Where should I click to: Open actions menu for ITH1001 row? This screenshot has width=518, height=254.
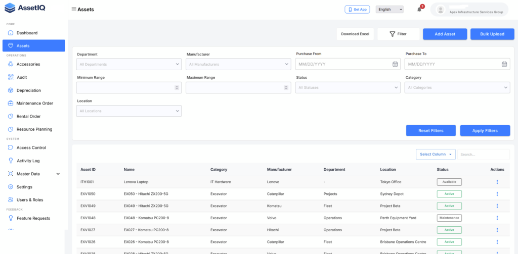497,182
